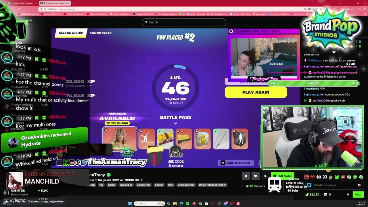Switch to Stream - Kick Dashboard browser tab
Screen dimensions: 368x207
click(22, 3)
